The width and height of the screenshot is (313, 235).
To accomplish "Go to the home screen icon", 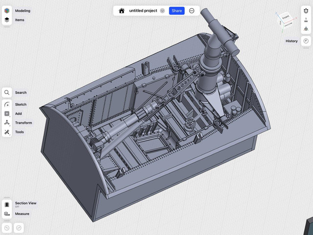I will click(122, 11).
